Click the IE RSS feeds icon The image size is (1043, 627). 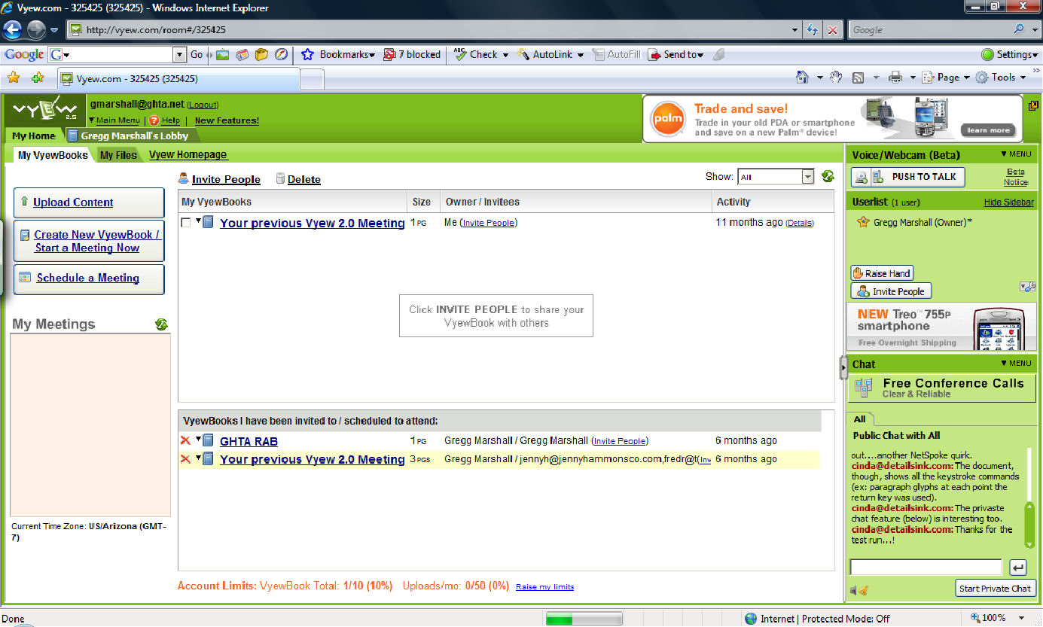point(858,78)
